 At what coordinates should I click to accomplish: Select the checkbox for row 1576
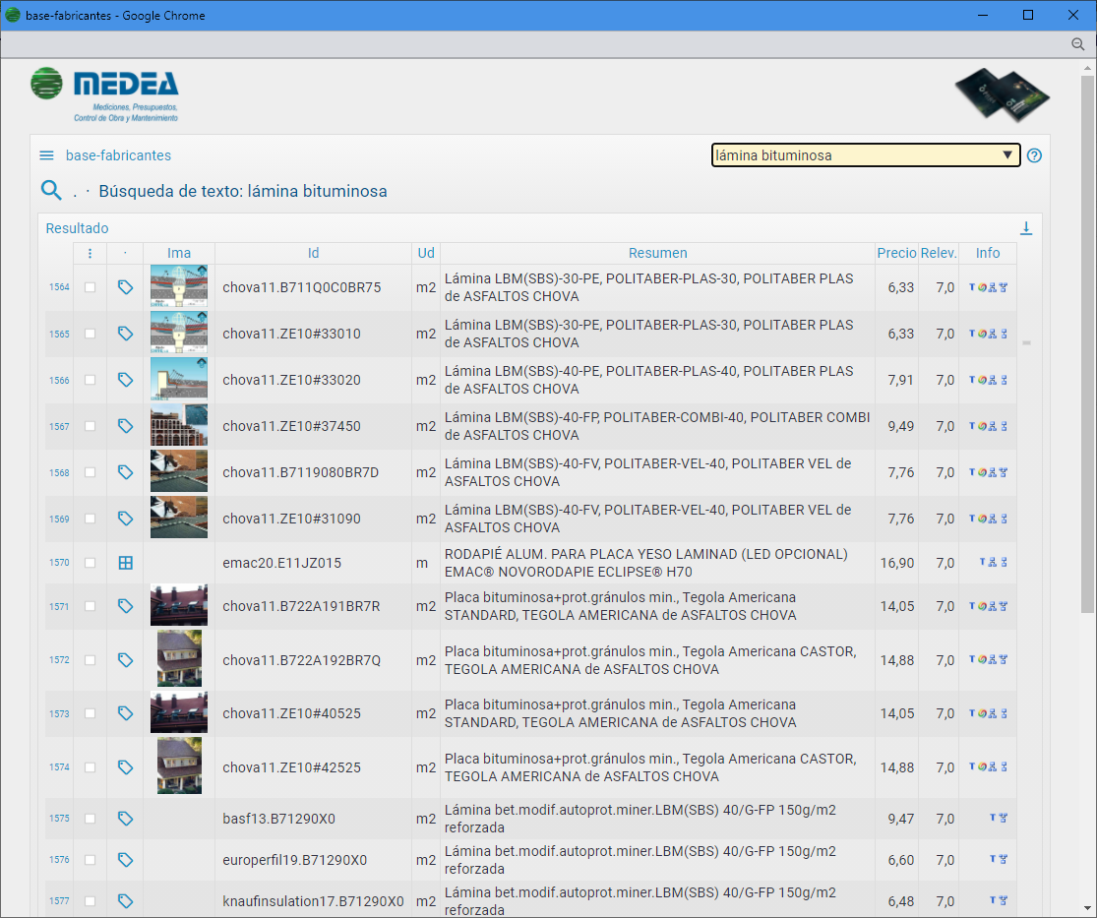point(91,860)
